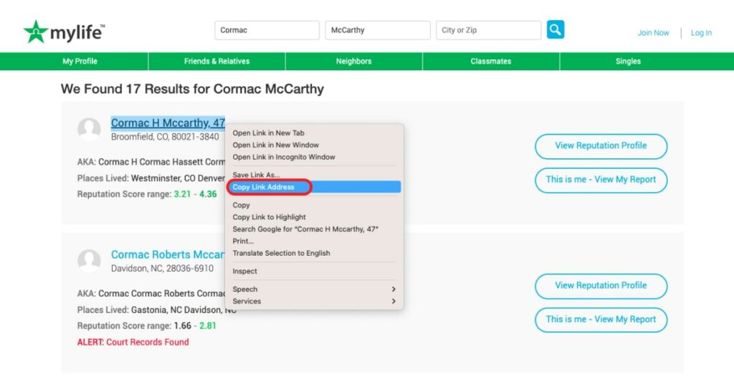Switch to the Neighbors tab

point(353,62)
